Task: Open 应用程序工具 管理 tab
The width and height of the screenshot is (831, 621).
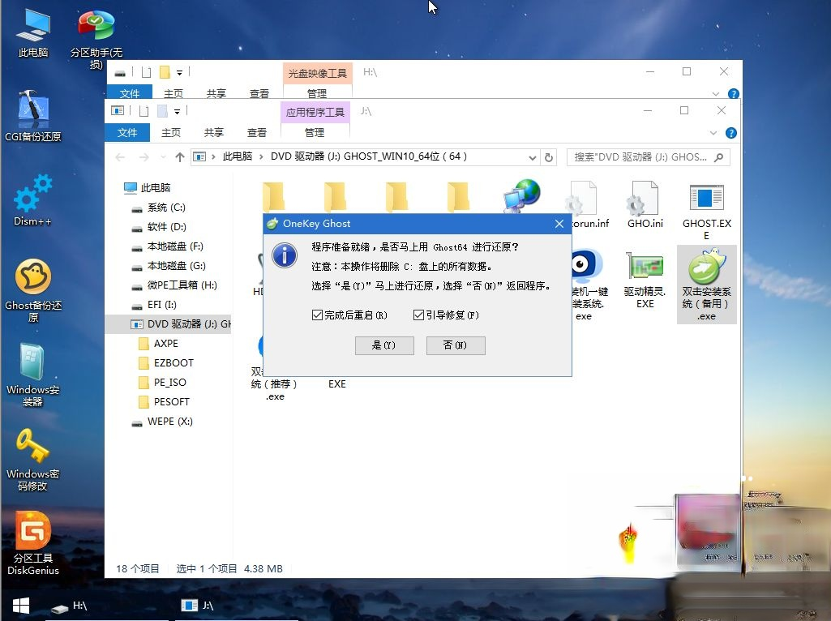Action: (x=315, y=132)
